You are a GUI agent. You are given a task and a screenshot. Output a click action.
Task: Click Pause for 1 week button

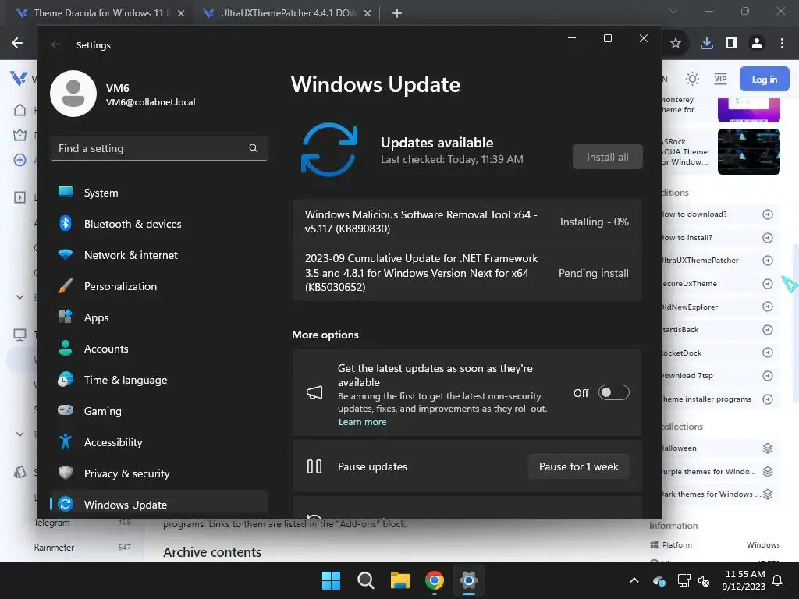tap(578, 466)
